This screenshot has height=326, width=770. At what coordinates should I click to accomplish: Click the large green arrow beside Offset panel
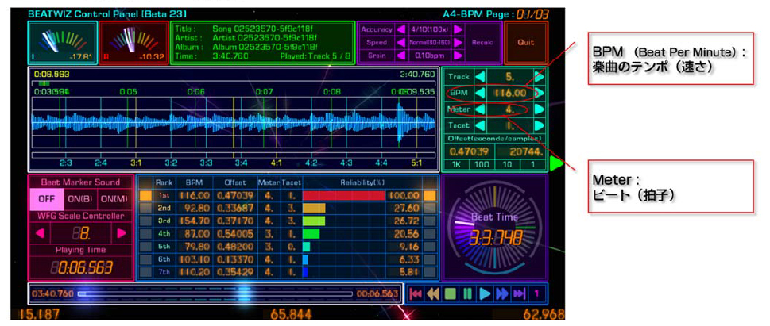click(556, 163)
